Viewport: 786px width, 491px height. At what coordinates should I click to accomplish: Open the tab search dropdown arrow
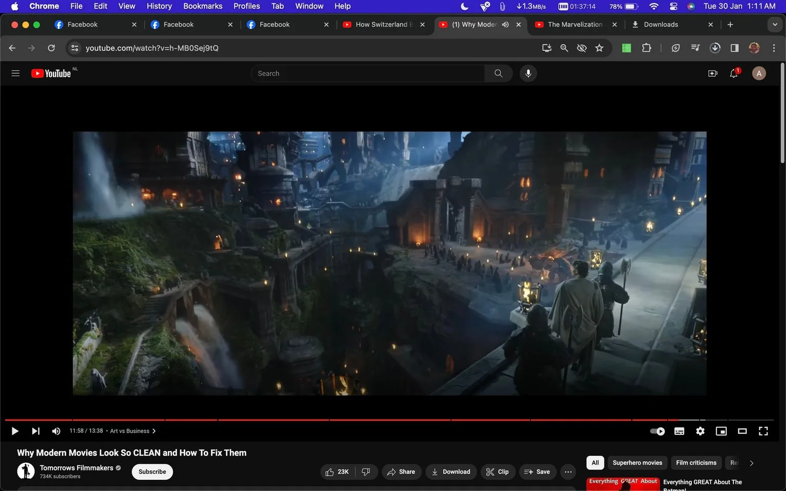pos(774,25)
